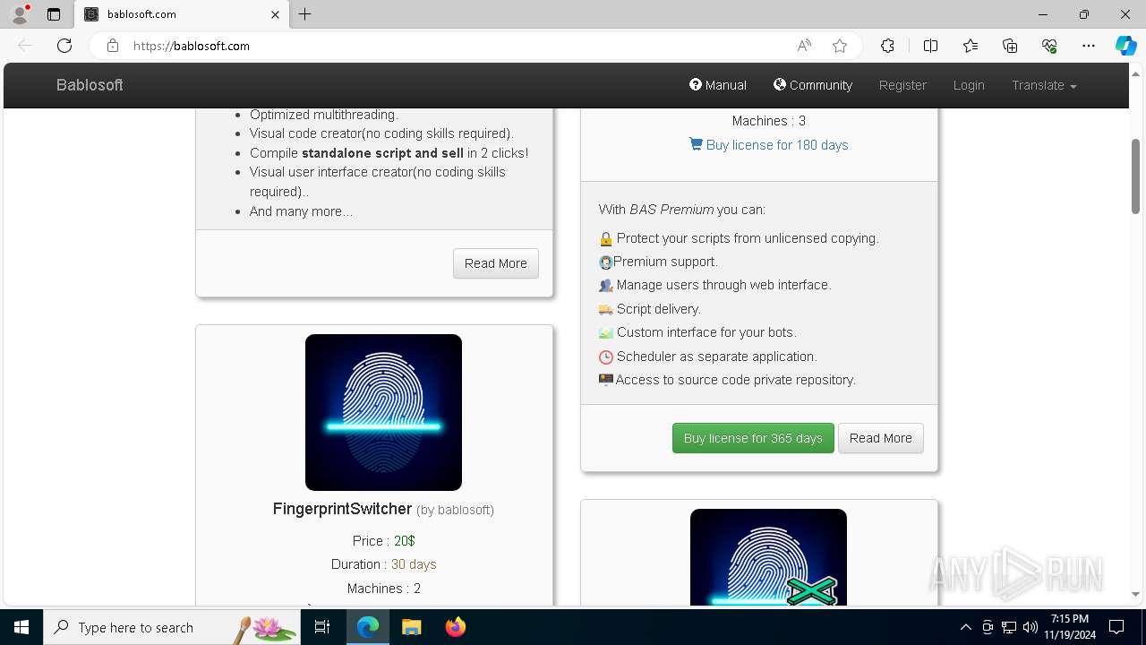Click the shopping cart icon beside Buy license
The height and width of the screenshot is (645, 1146).
point(696,144)
